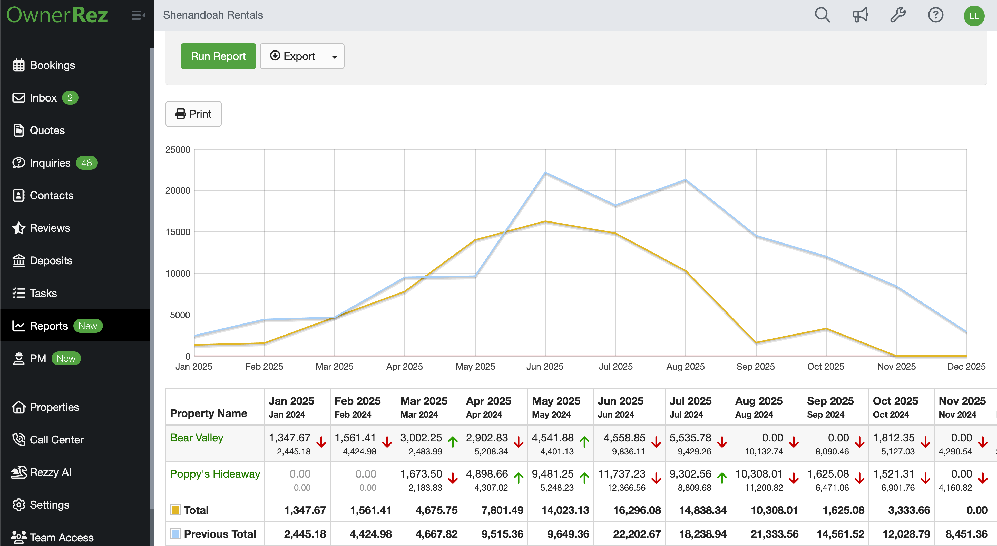Screen dimensions: 997x546
Task: Click the Inbox badge showing 2
Action: 70,97
